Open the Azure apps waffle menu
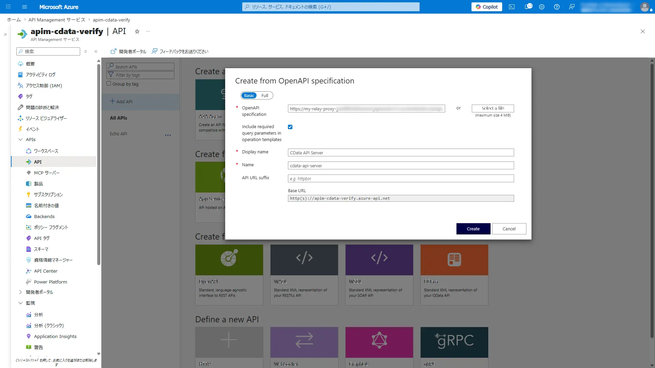 click(x=8, y=7)
